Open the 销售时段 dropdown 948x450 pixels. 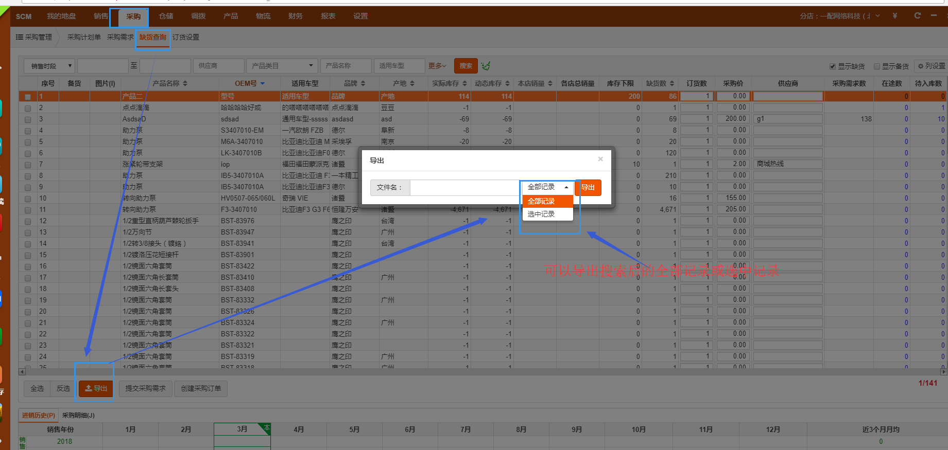tap(49, 66)
